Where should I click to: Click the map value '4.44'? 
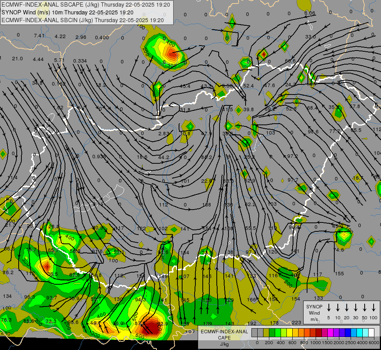point(38,59)
